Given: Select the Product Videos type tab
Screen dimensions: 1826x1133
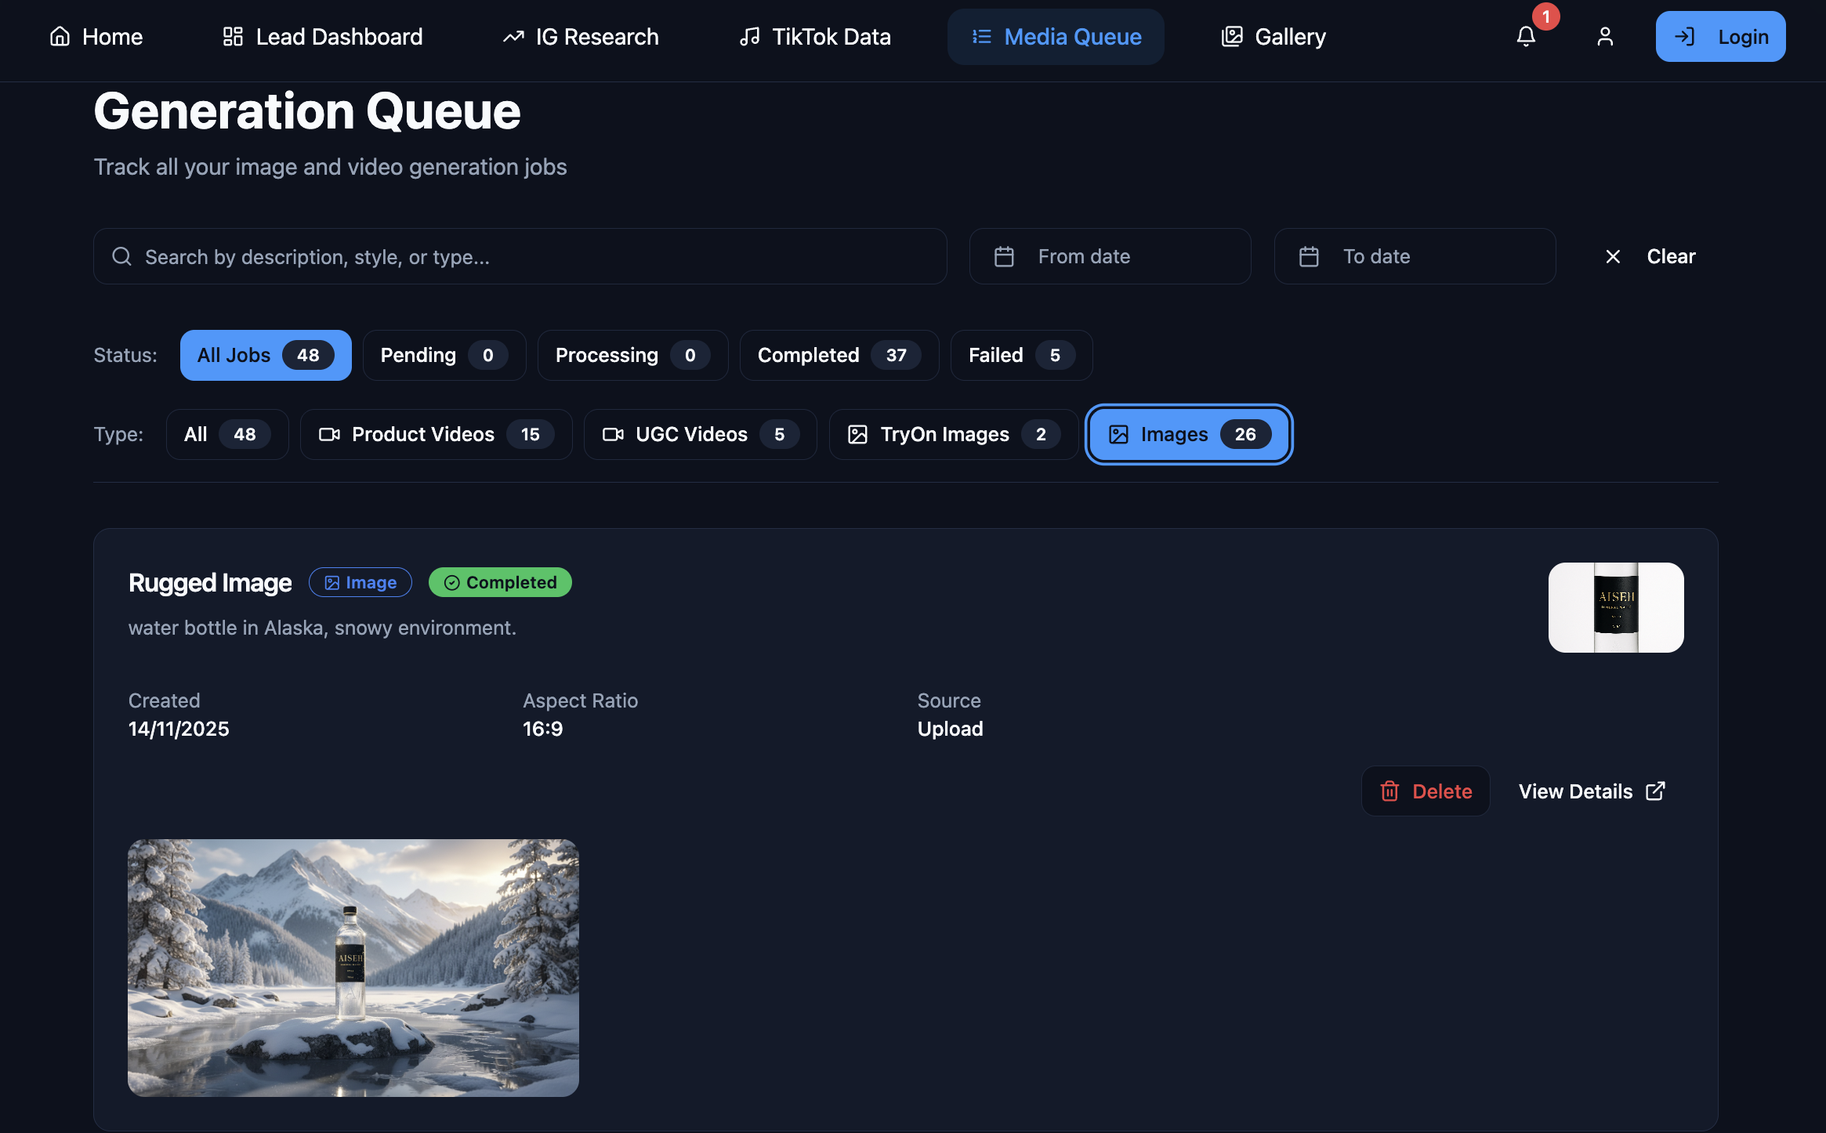Looking at the screenshot, I should point(436,434).
